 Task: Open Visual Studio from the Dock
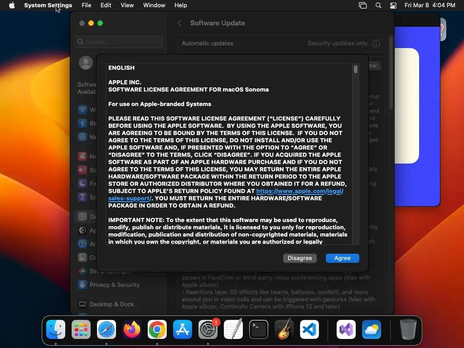click(346, 329)
